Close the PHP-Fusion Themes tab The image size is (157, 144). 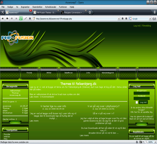[x=58, y=10]
